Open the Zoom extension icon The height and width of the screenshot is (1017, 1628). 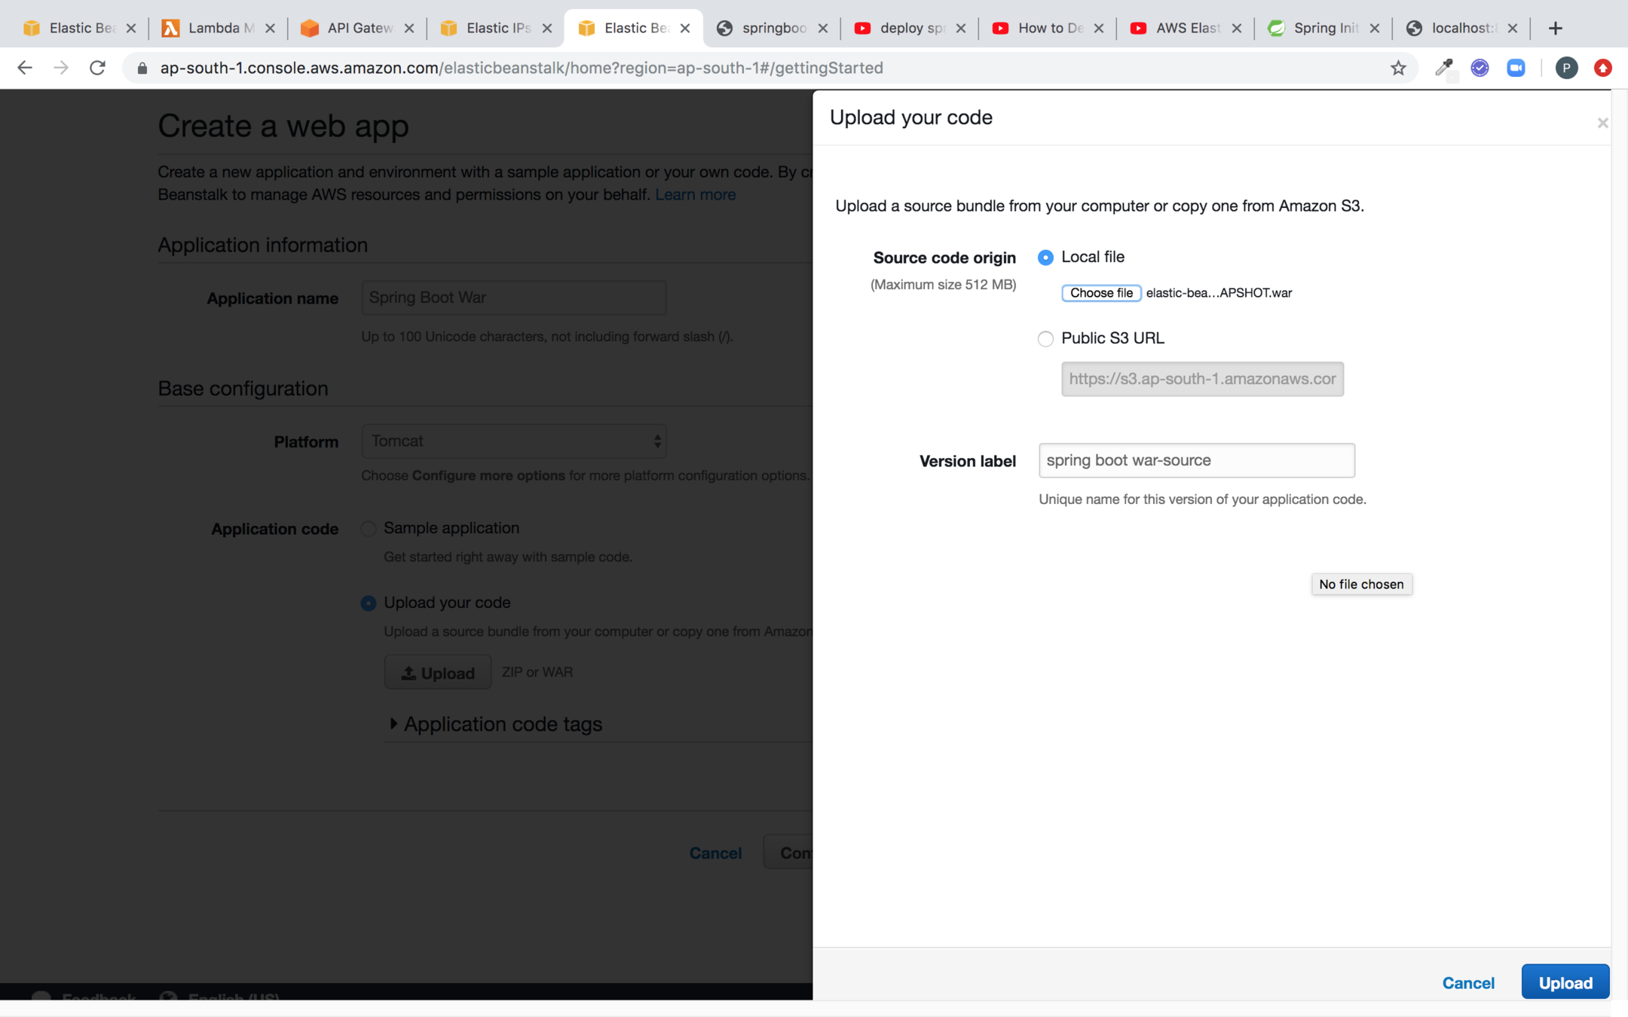tap(1516, 68)
